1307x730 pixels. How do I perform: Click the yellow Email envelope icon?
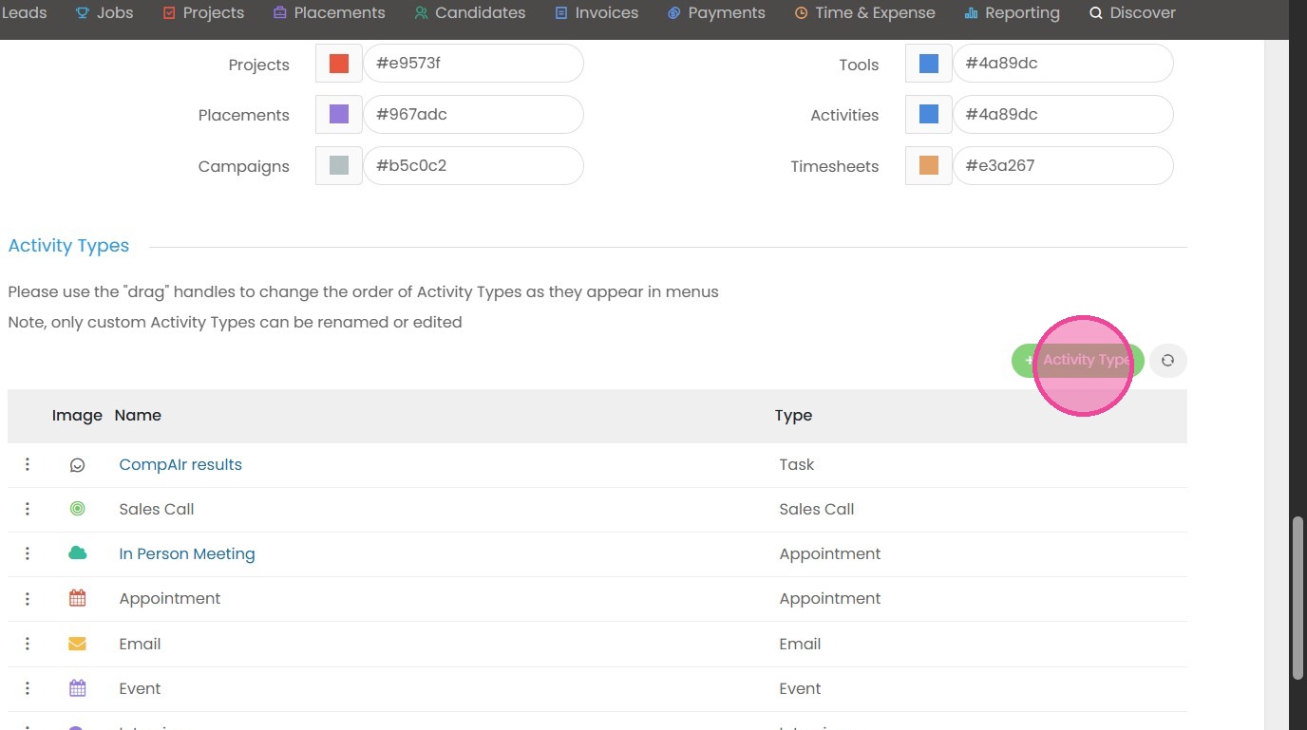point(78,644)
